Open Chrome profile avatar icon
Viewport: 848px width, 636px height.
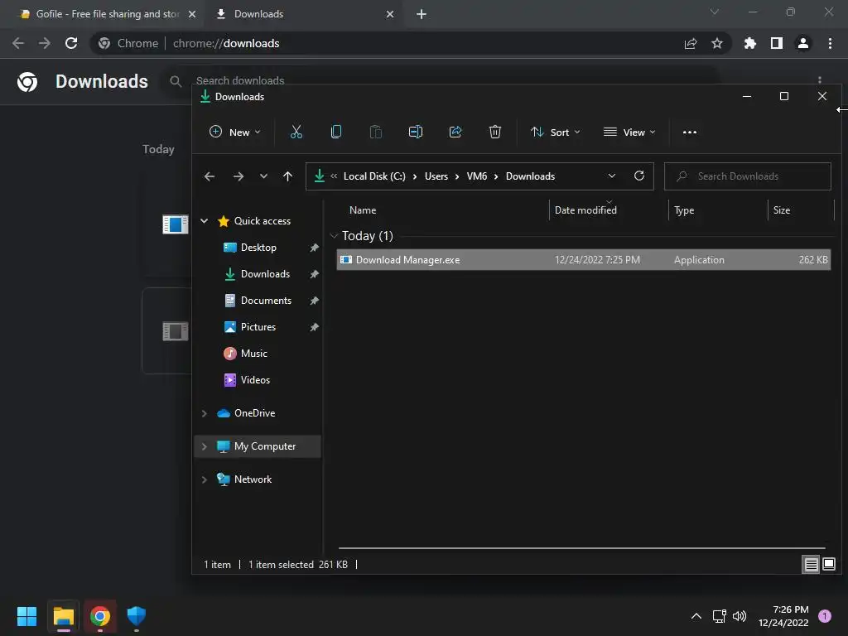click(803, 43)
